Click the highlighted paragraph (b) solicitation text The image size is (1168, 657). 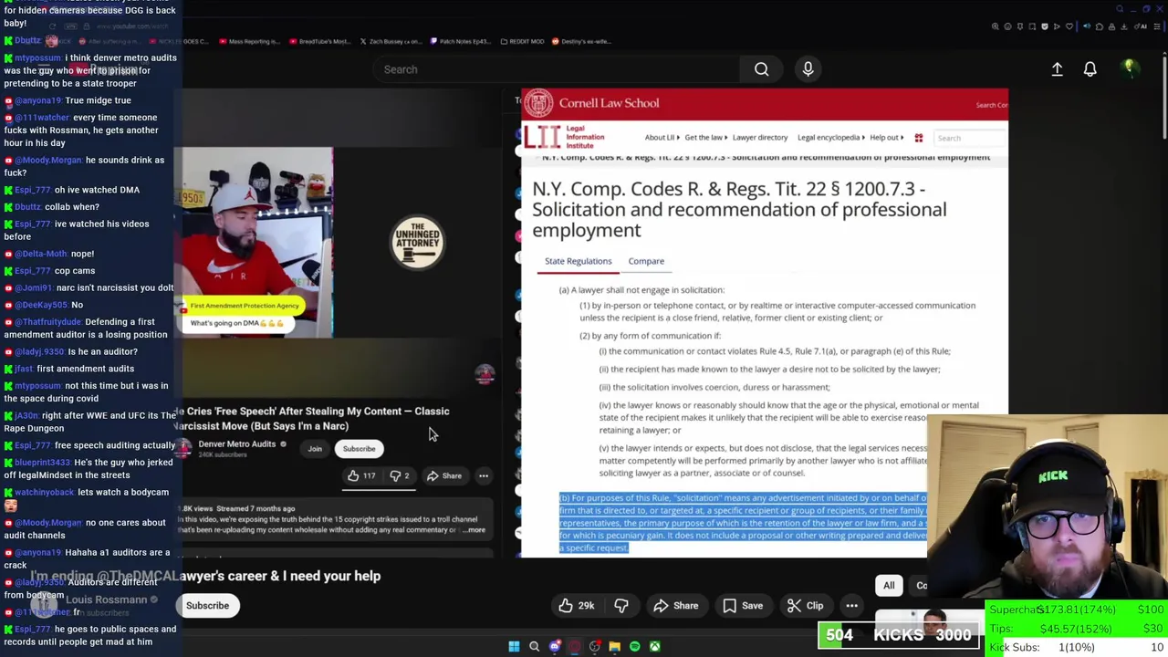click(743, 523)
